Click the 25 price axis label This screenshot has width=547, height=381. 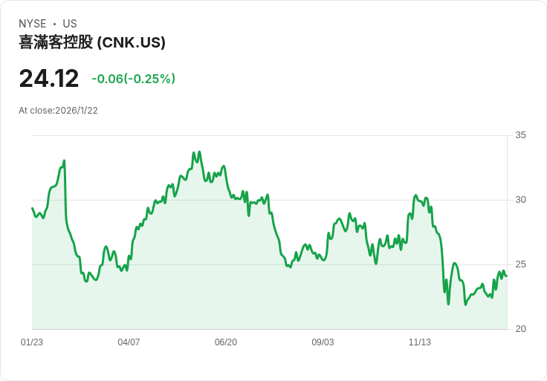click(520, 264)
